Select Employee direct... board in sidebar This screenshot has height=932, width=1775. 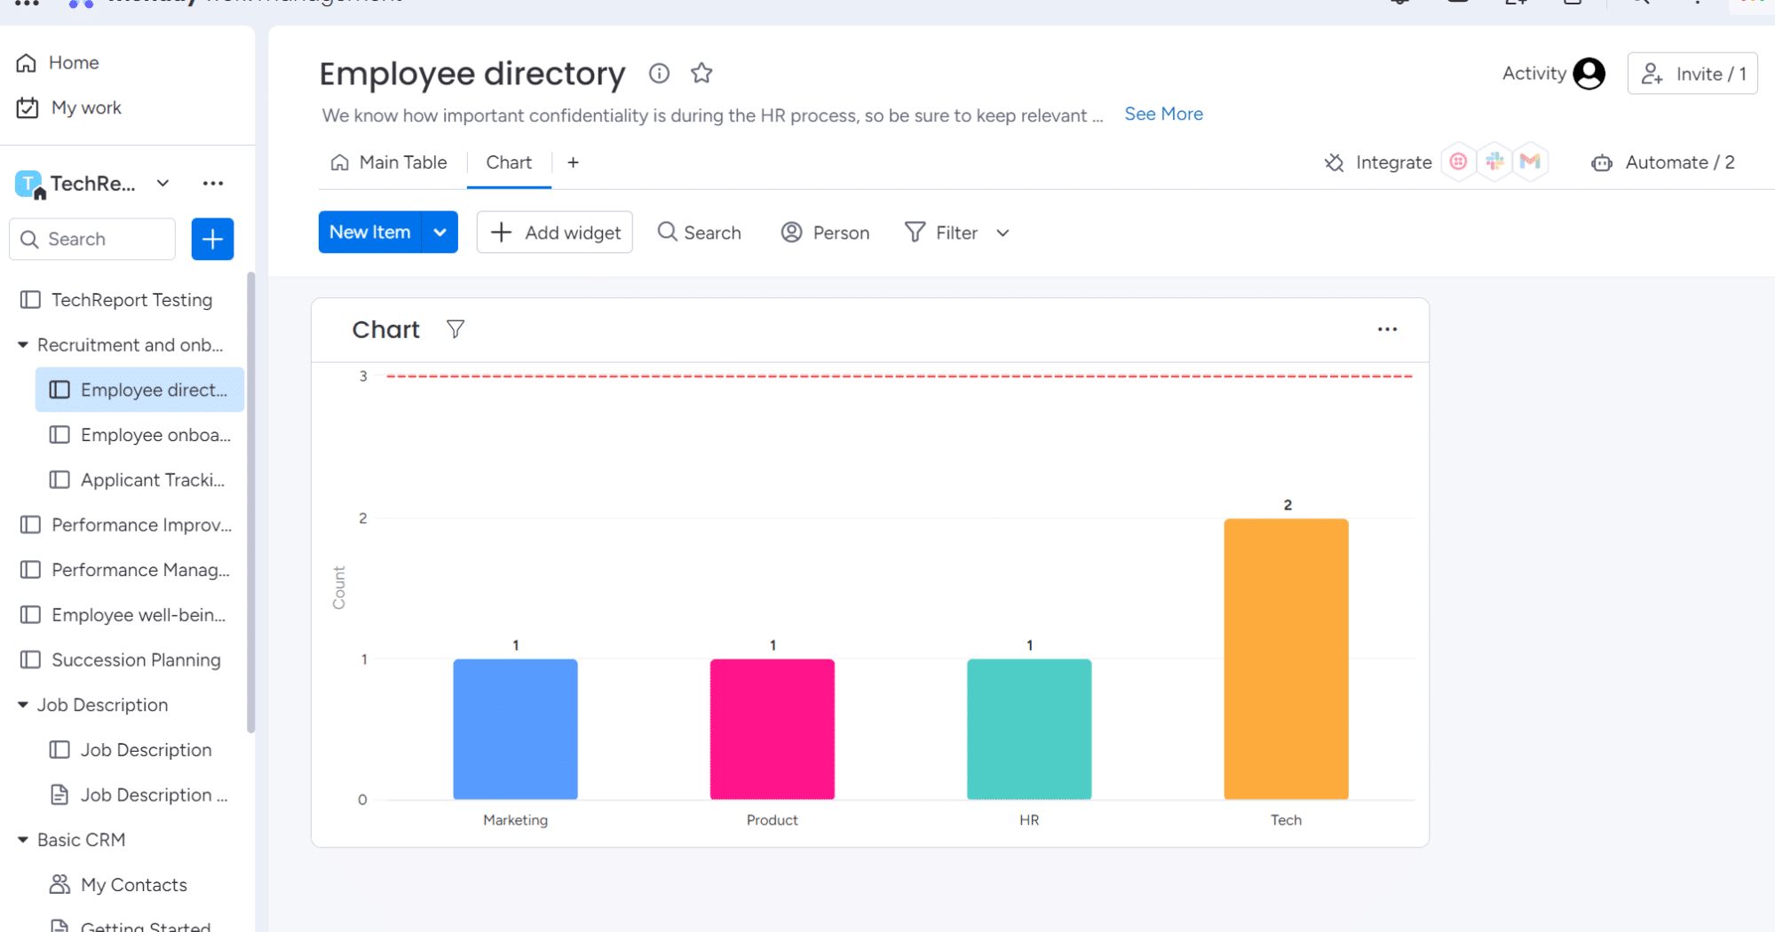139,390
